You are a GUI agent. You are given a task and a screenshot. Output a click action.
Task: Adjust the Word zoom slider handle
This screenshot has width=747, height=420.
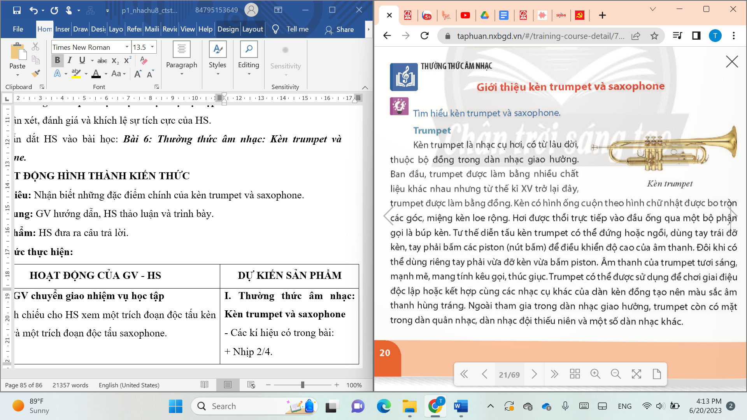coord(302,385)
